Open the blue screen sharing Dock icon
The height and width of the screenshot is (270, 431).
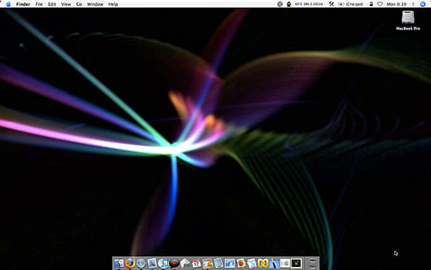229,264
